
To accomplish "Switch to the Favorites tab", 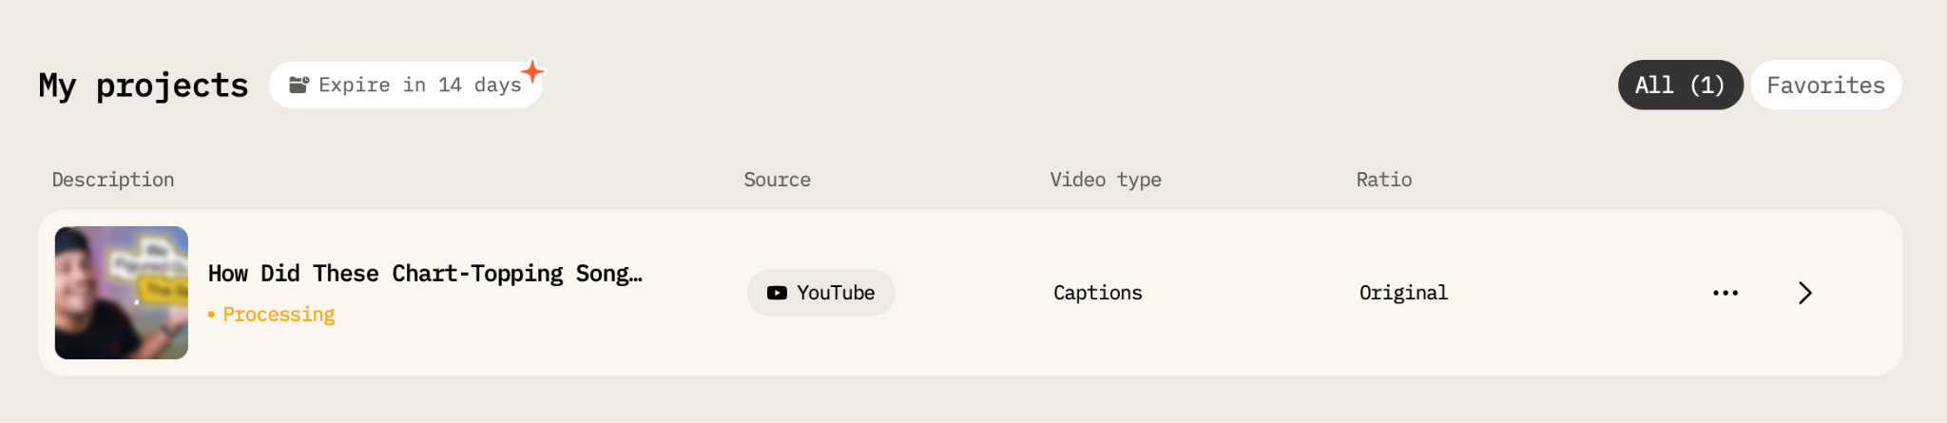I will coord(1825,85).
